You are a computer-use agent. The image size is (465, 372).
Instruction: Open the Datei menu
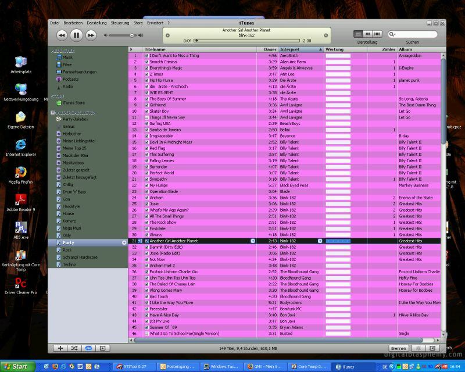[x=55, y=23]
